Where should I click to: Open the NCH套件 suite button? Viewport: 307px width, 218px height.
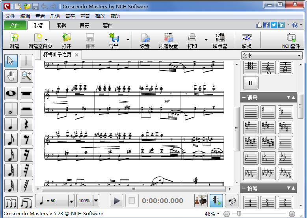291,41
